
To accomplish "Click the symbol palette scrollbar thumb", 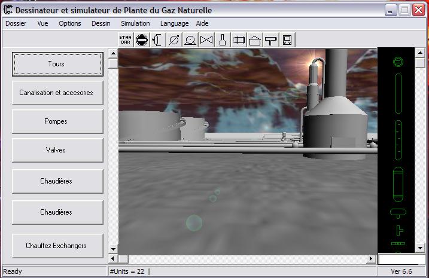I will coord(420,63).
